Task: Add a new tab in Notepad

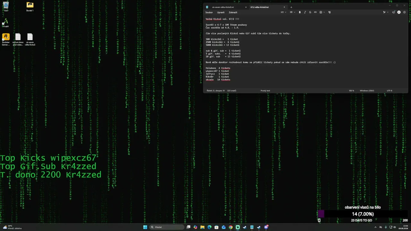Action: 291,7
